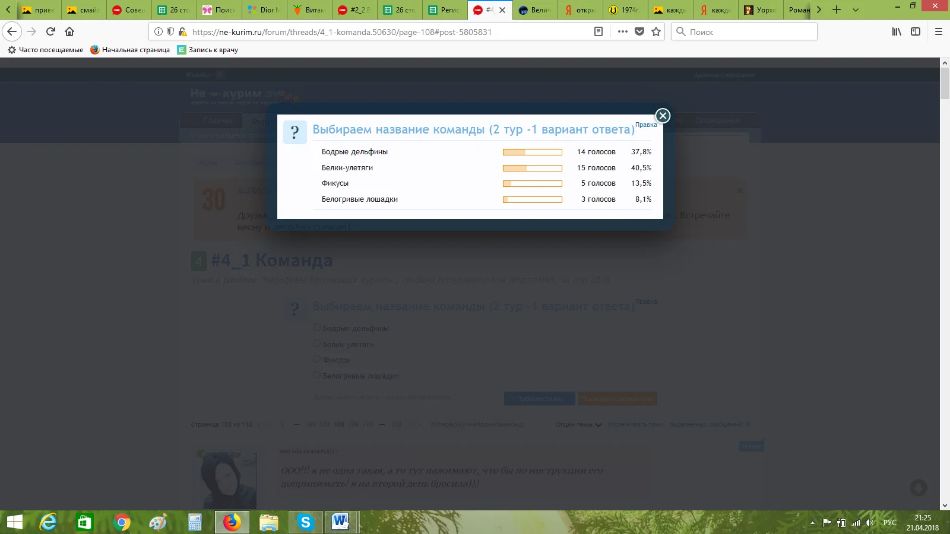Show hidden system tray icons
The height and width of the screenshot is (534, 950).
tap(812, 523)
